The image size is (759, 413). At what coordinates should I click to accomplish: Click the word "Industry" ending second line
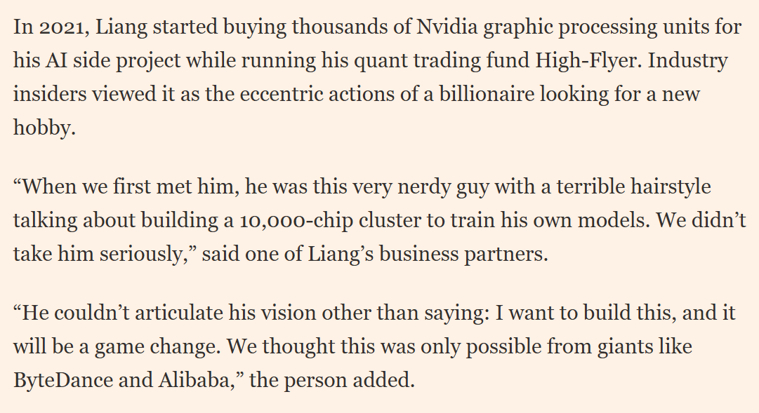pyautogui.click(x=687, y=62)
